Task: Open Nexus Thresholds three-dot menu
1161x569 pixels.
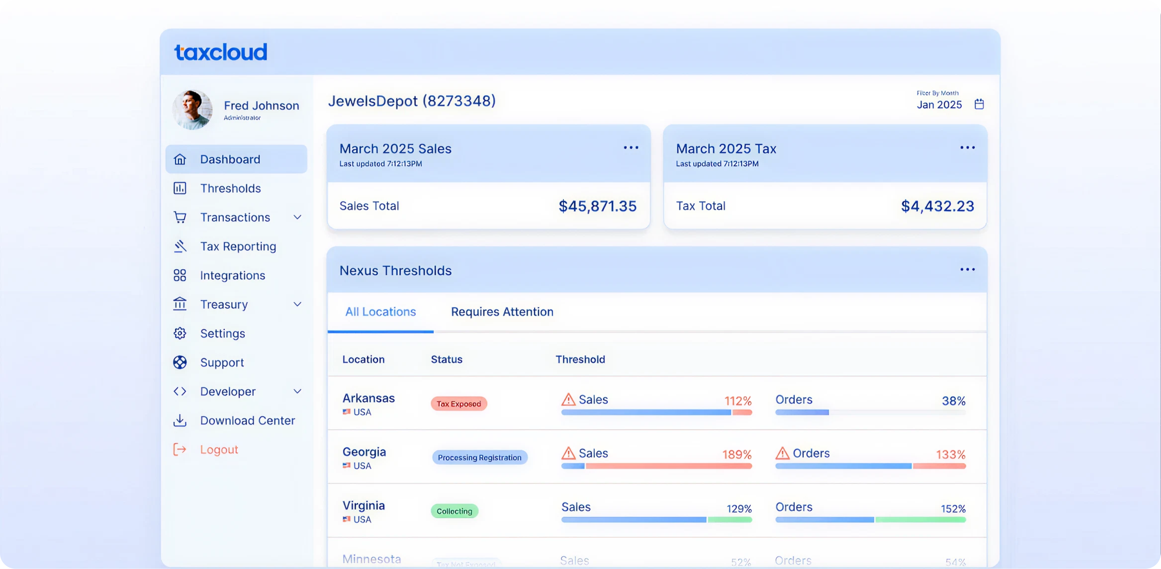Action: tap(967, 270)
